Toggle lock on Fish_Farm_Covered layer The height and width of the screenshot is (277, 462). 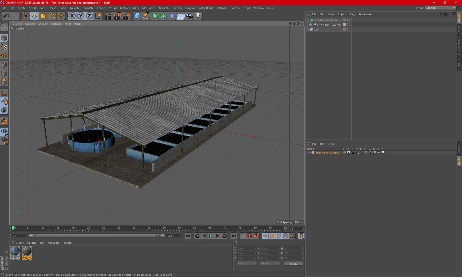tap(361, 152)
